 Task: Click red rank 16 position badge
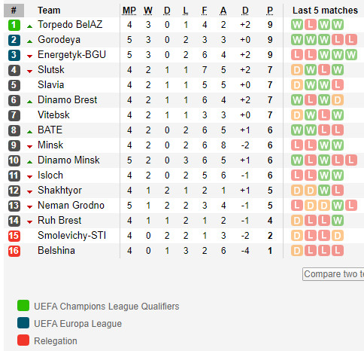14,251
